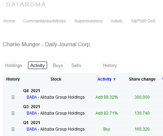Image resolution: width=163 pixels, height=136 pixels.
Task: Select Q4 2021 quarter heading
Action: (x=31, y=91)
